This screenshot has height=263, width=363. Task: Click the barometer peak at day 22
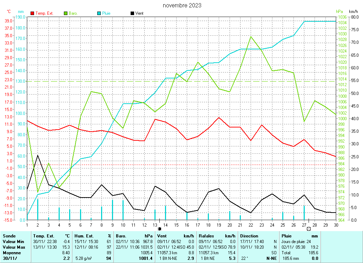click(251, 36)
